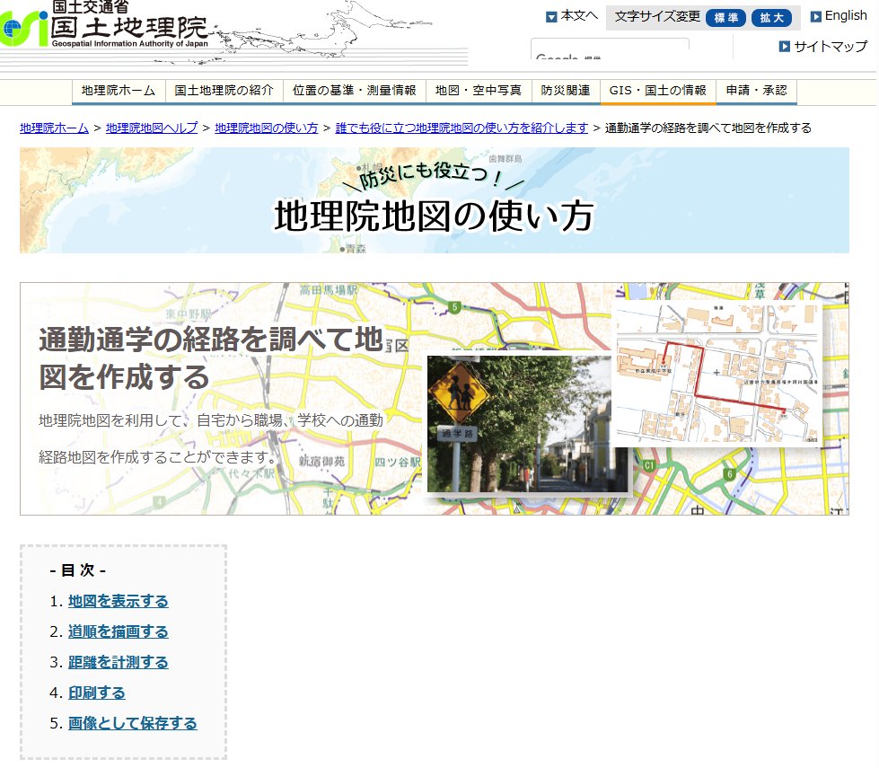Expand the GIS・国土の情報 menu
This screenshot has width=879, height=768.
(x=656, y=91)
